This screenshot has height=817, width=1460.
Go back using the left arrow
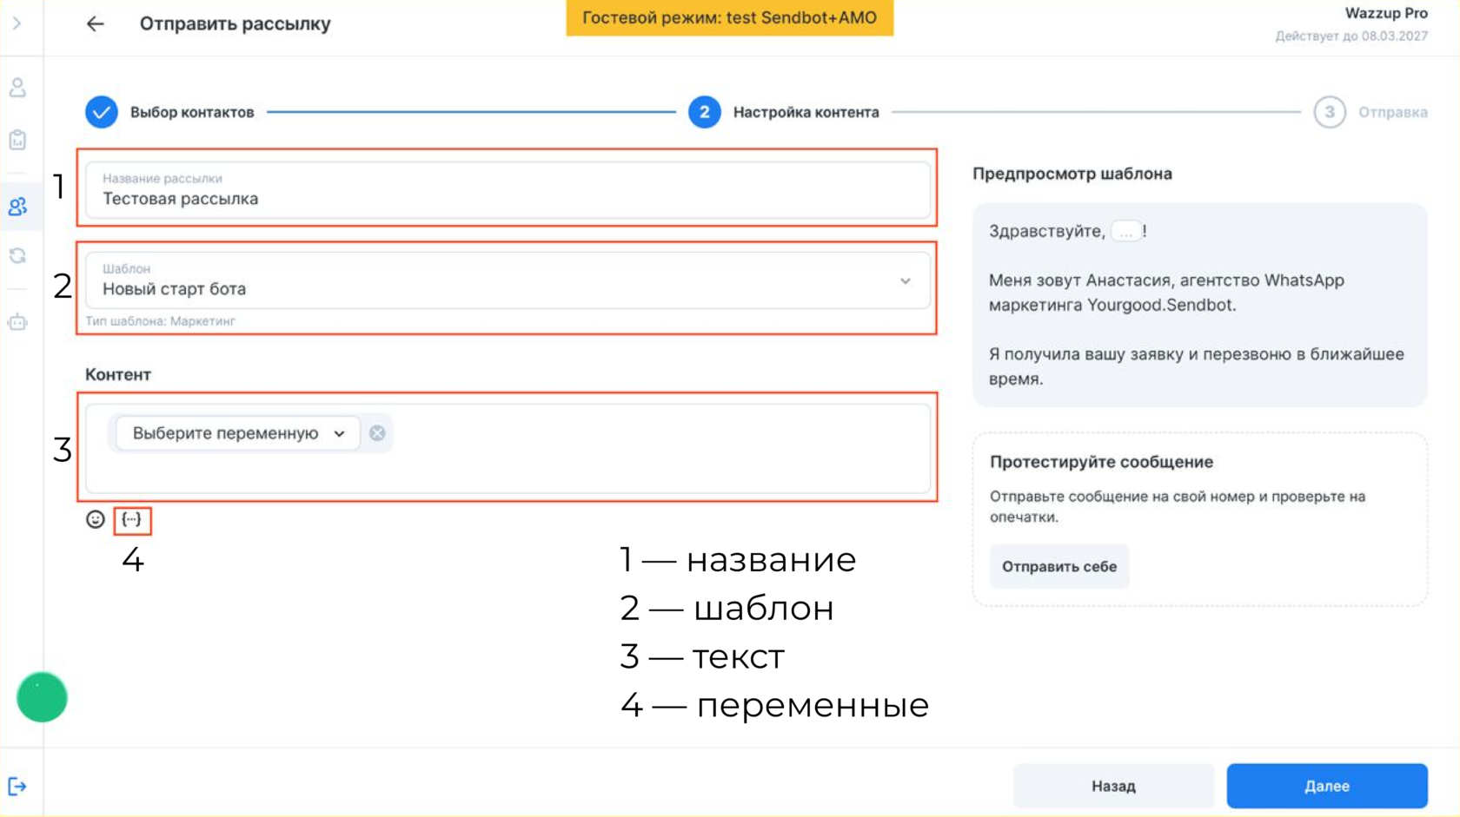95,24
